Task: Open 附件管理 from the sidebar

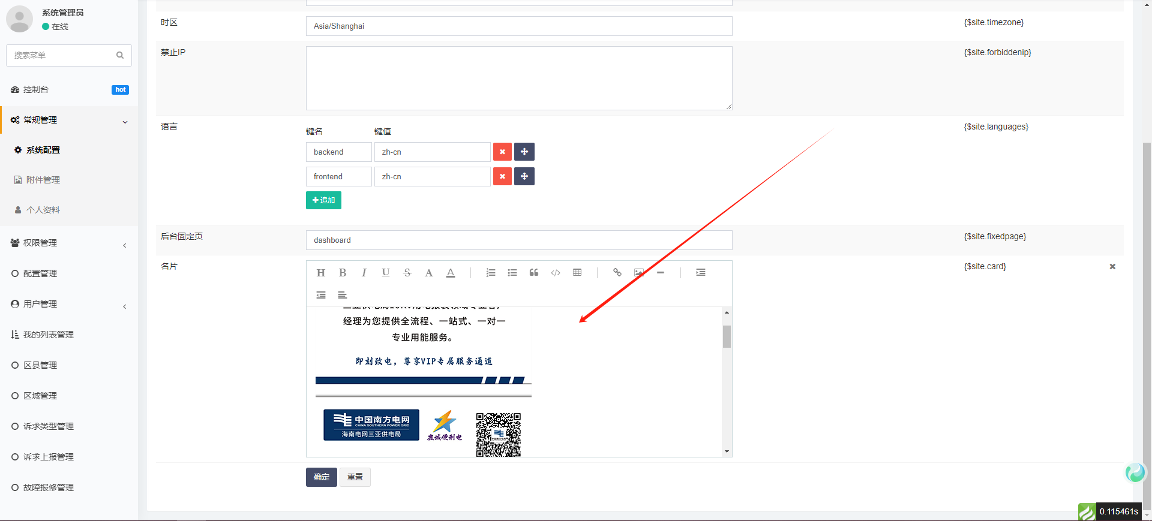Action: 43,180
